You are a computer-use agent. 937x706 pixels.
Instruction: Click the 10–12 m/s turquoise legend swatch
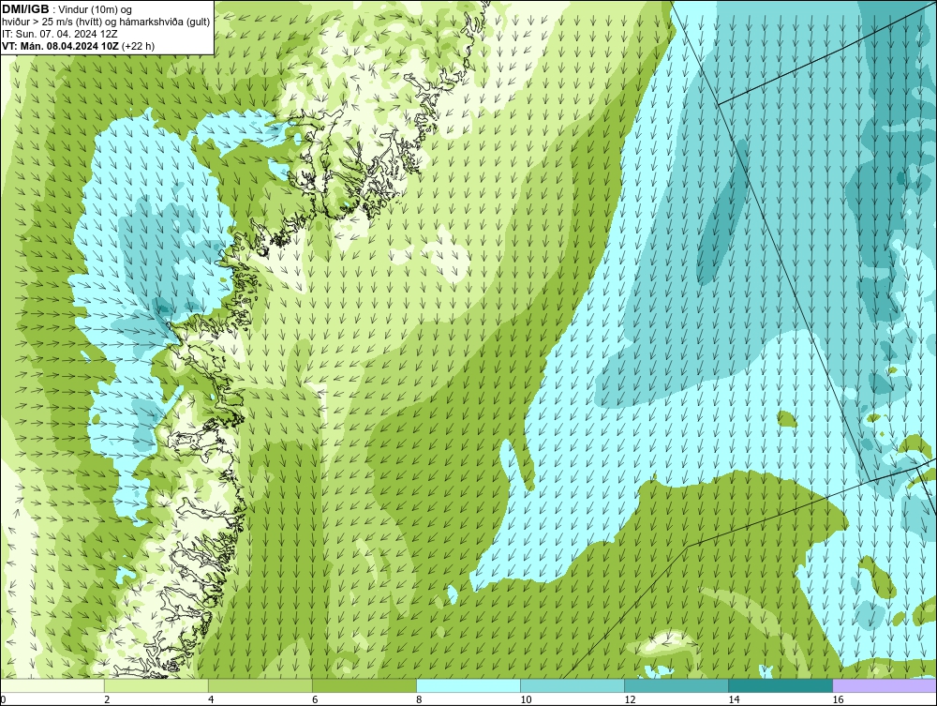[x=572, y=685]
